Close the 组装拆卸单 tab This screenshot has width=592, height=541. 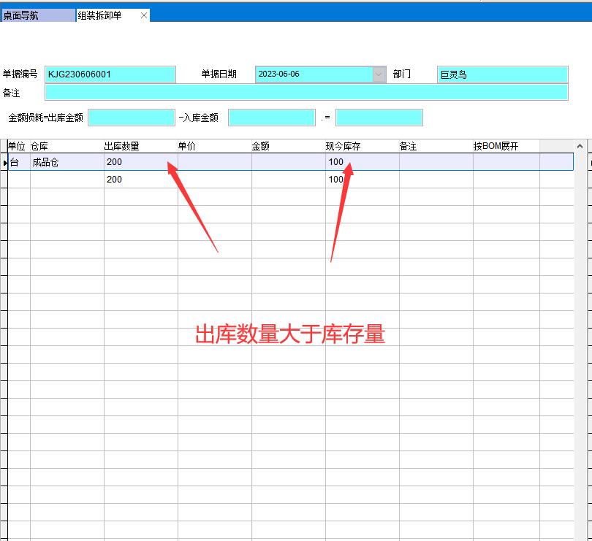click(143, 15)
